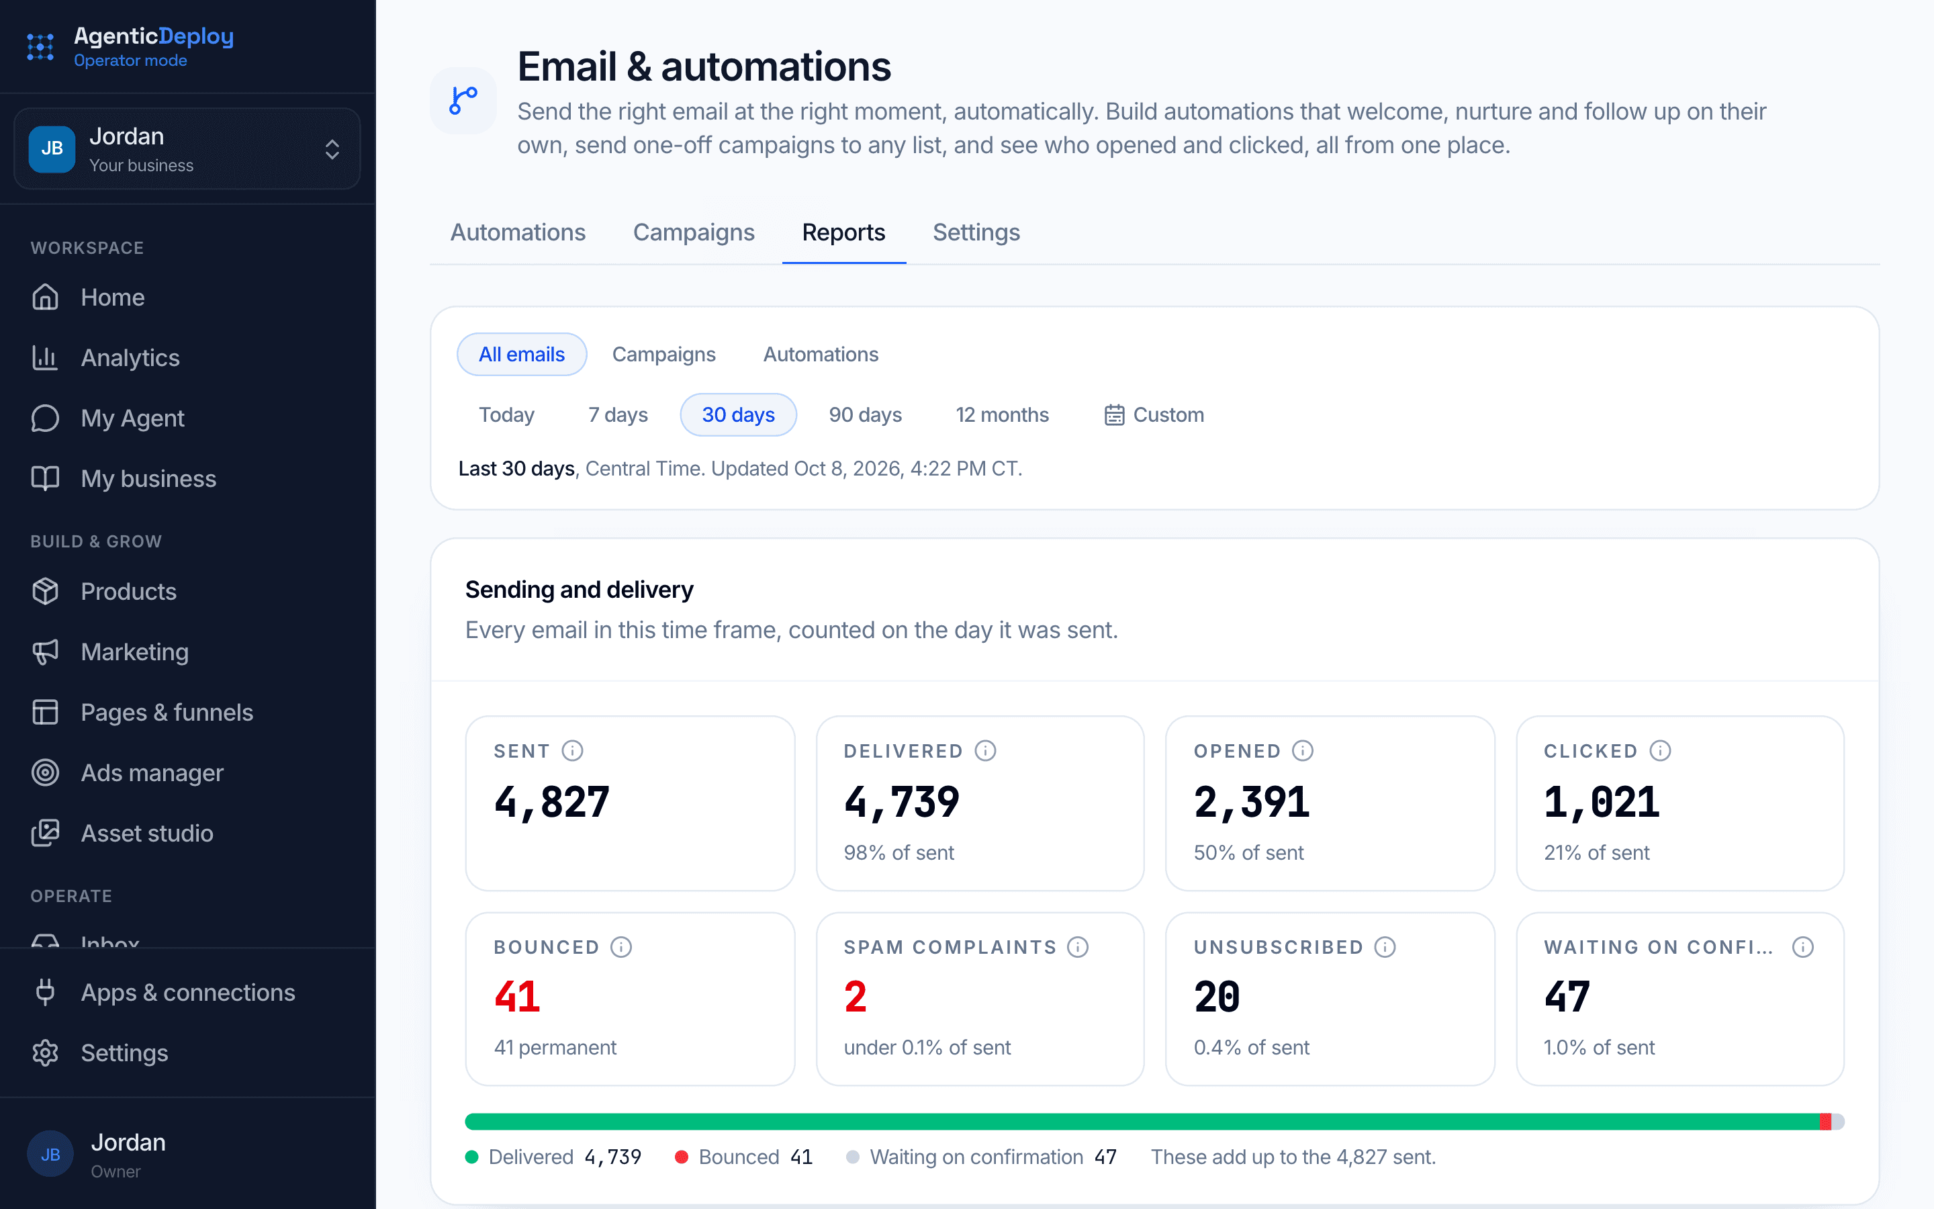Click the info icon next to Unsubscribed
Screen dimensions: 1934x1209
(1385, 947)
